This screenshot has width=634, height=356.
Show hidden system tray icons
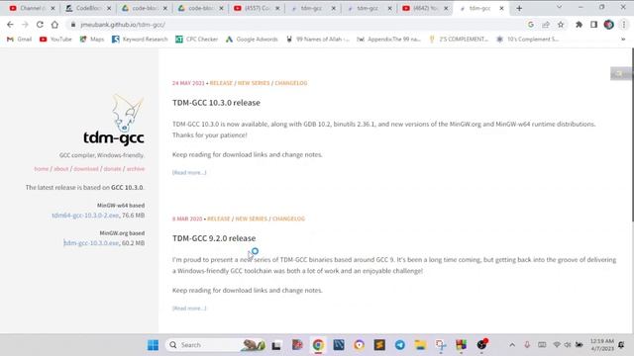click(512, 345)
